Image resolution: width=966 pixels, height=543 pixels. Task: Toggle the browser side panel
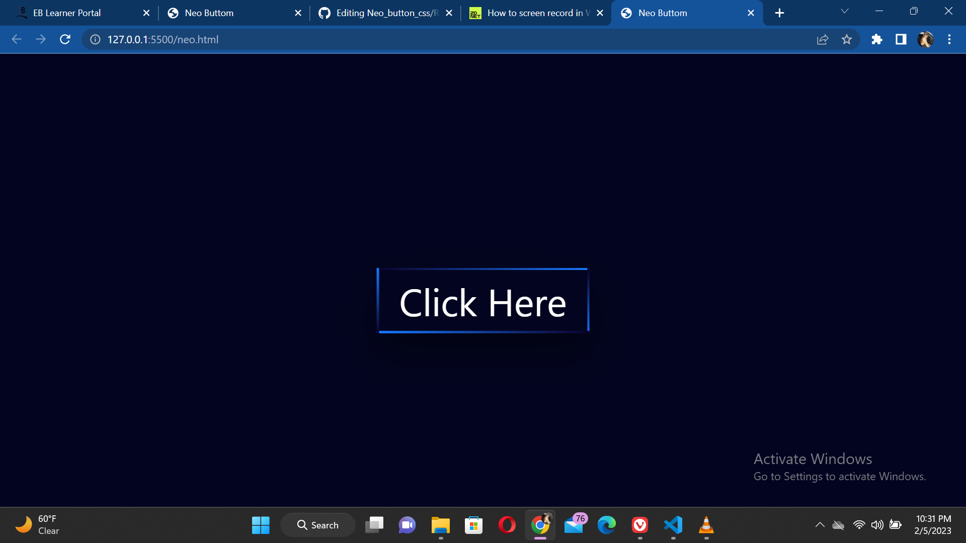tap(901, 39)
